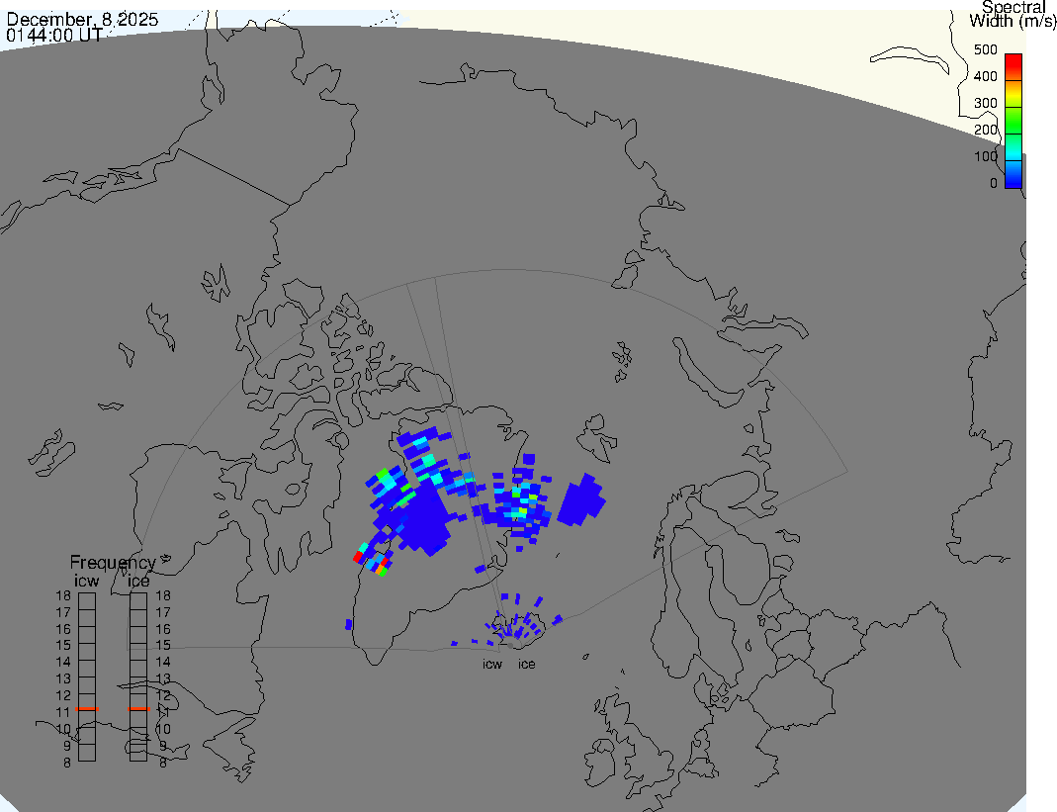Click the 0 label on the color scale
1057x812 pixels.
(993, 183)
